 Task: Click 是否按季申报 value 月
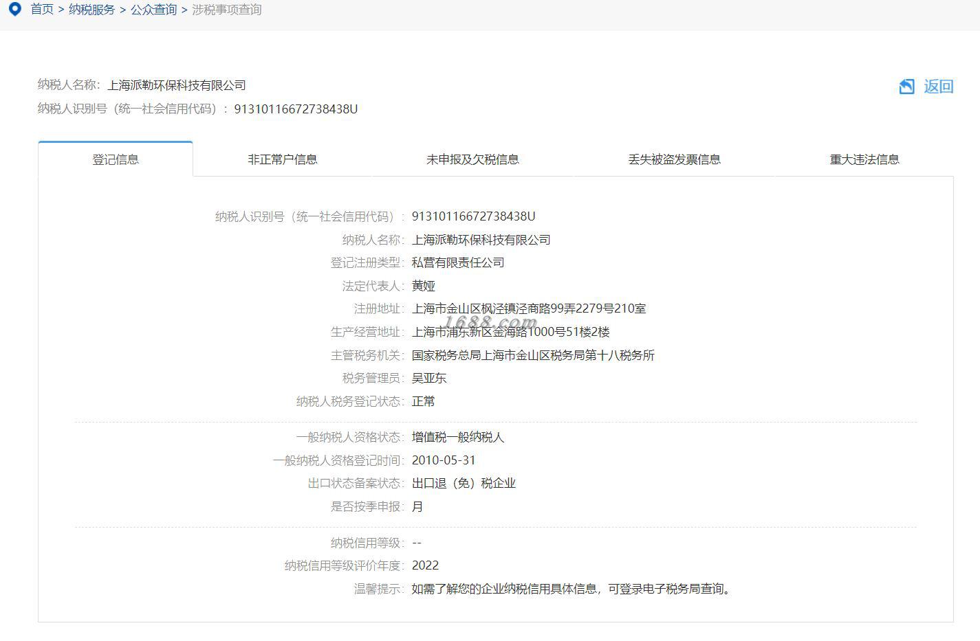[417, 506]
